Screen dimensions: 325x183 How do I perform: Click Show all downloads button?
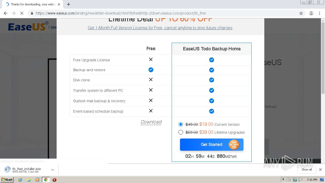[306, 170]
